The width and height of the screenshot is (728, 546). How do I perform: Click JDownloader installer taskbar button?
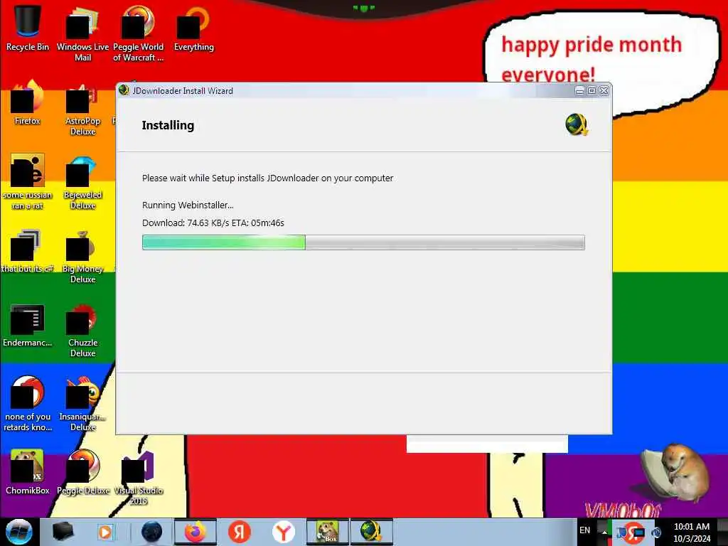pos(371,532)
